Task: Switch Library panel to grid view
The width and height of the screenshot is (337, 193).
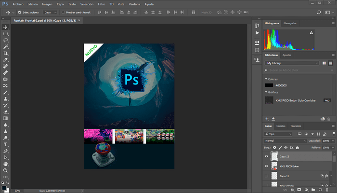Action: click(x=324, y=63)
